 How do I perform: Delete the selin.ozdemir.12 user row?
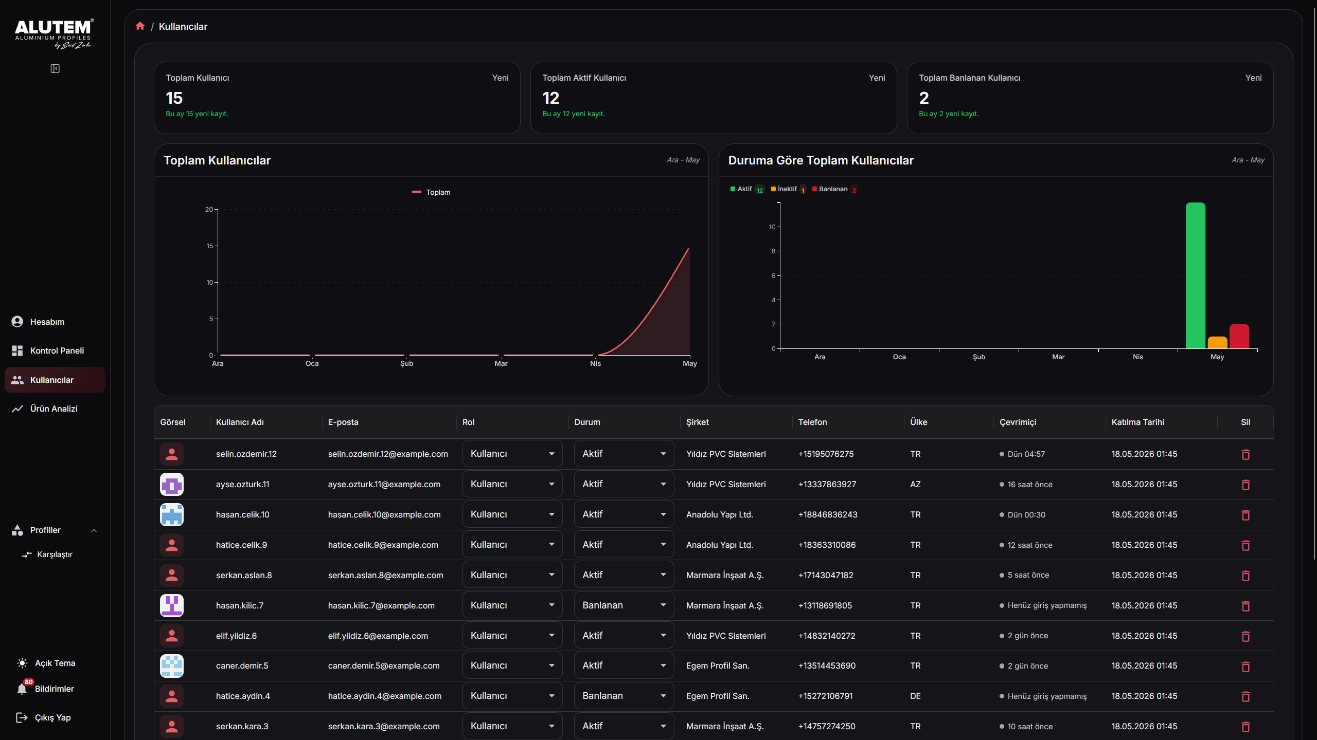pos(1245,454)
